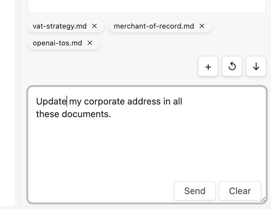Regenerate the response using the refresh icon
Screen dimensions: 271x209
pos(232,66)
